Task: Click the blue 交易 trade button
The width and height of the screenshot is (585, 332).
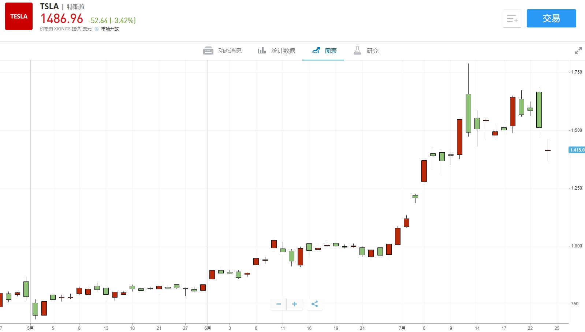Action: pos(551,18)
